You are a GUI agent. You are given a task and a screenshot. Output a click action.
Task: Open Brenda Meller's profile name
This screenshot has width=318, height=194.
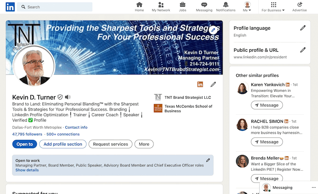tap(265, 158)
